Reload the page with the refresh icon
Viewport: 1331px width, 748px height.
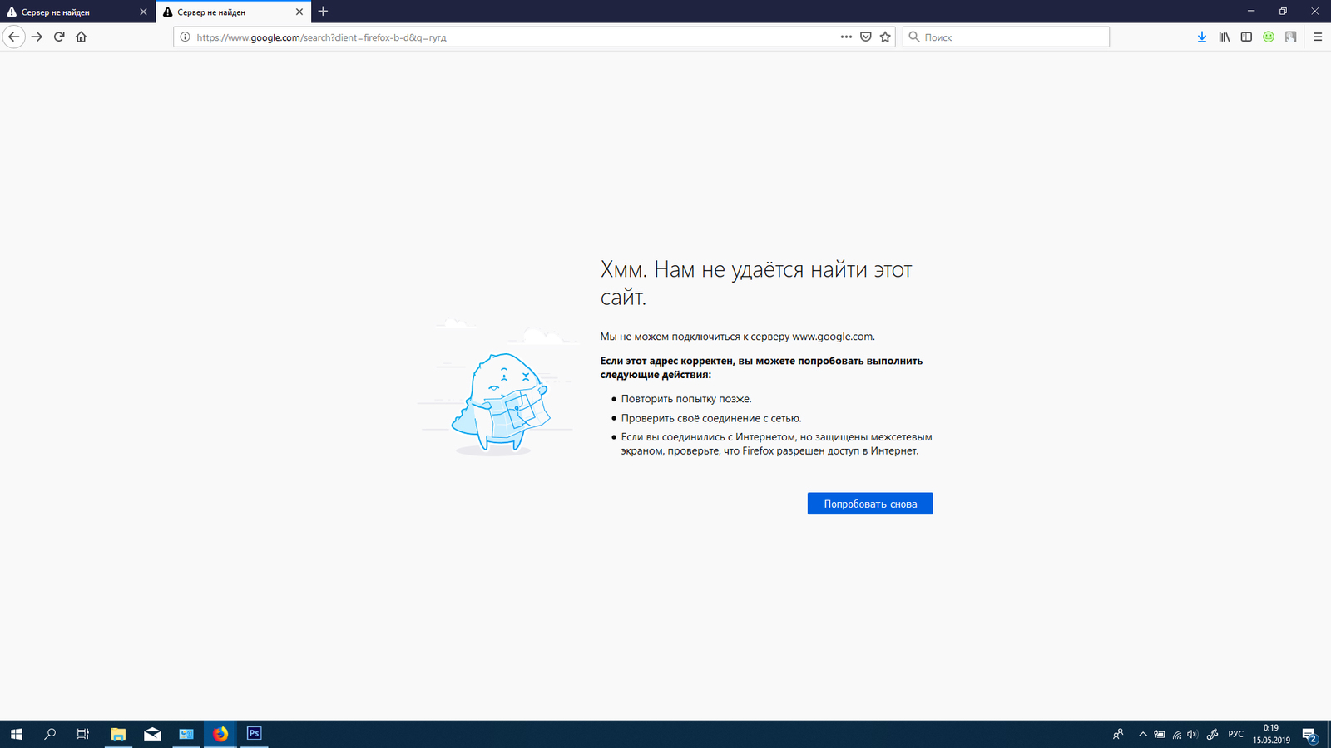pyautogui.click(x=59, y=37)
